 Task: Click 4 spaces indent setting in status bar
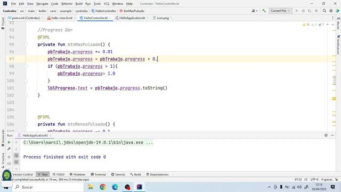(327, 180)
